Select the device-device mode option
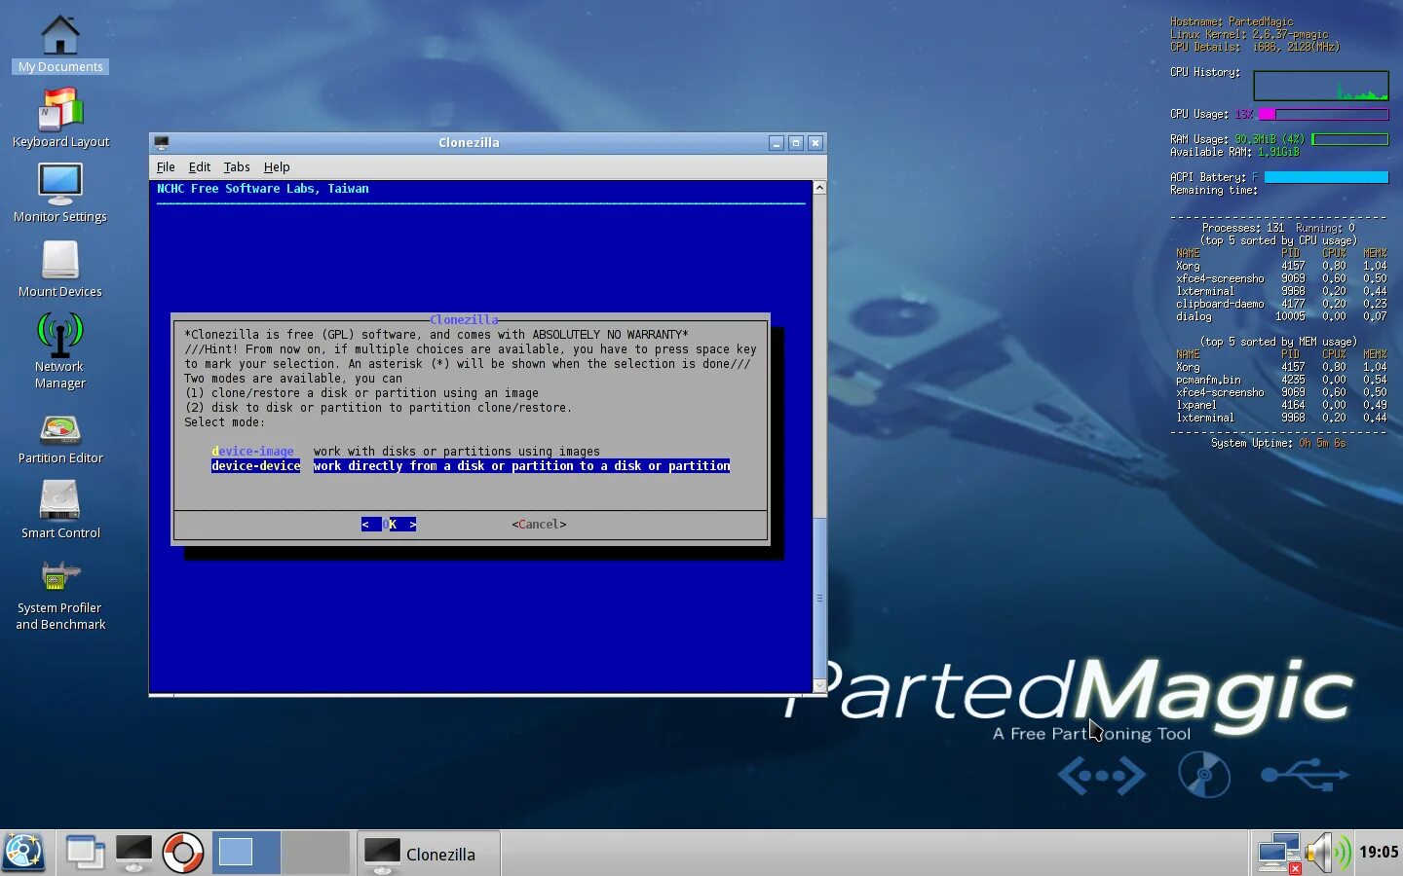The width and height of the screenshot is (1403, 876). click(x=255, y=466)
